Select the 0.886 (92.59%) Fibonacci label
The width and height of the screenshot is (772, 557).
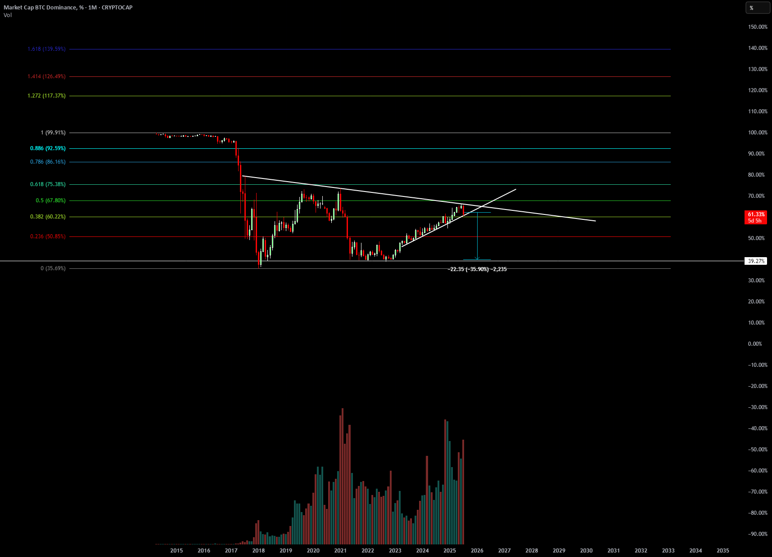pyautogui.click(x=48, y=148)
